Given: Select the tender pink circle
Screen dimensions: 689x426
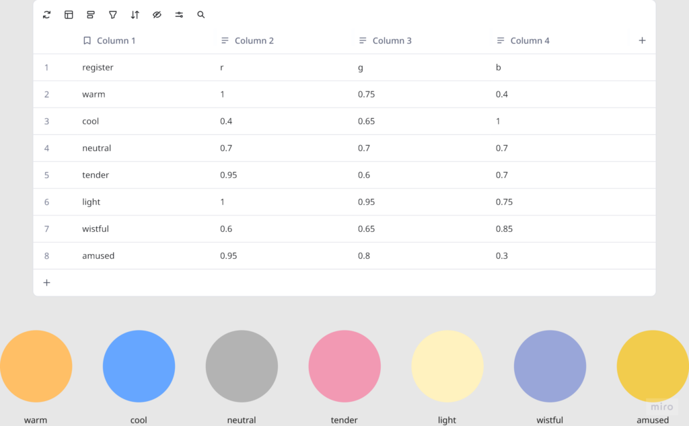Looking at the screenshot, I should pyautogui.click(x=344, y=366).
